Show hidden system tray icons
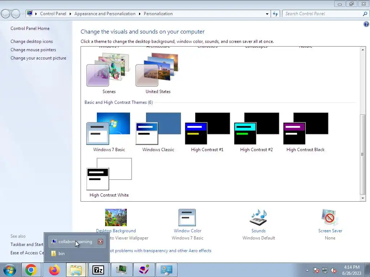 307,271
